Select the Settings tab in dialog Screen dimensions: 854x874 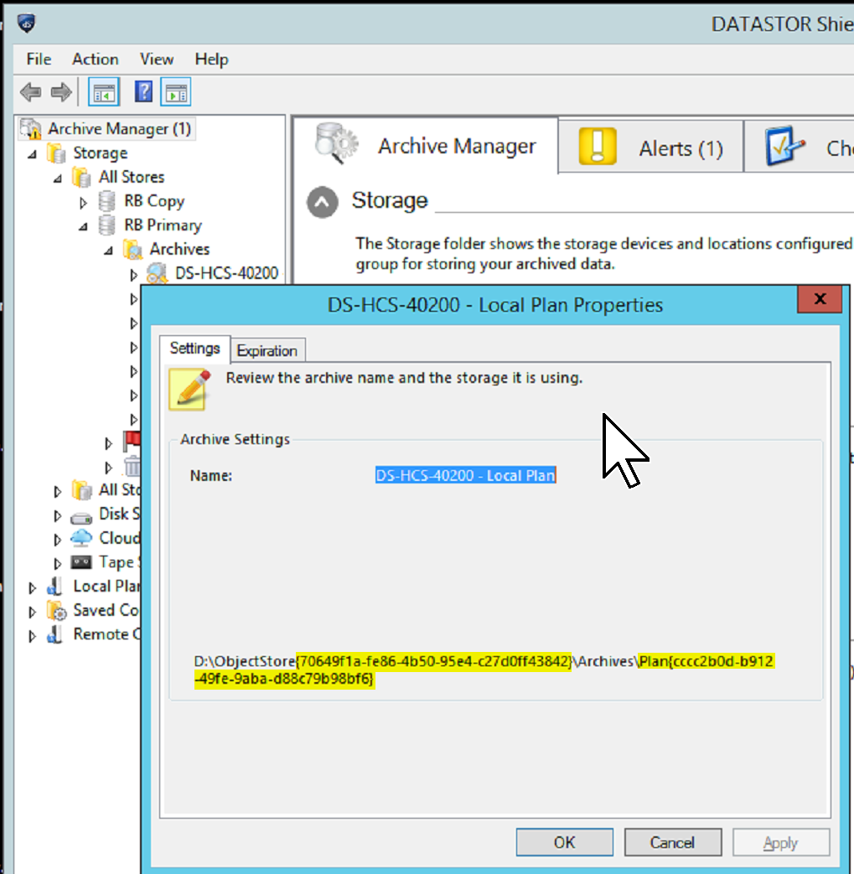[194, 349]
